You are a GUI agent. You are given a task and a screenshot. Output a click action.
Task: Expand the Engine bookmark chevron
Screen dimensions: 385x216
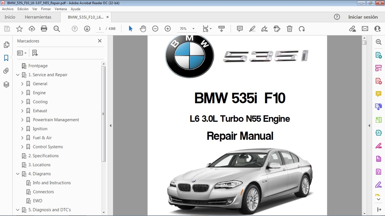[x=22, y=93]
